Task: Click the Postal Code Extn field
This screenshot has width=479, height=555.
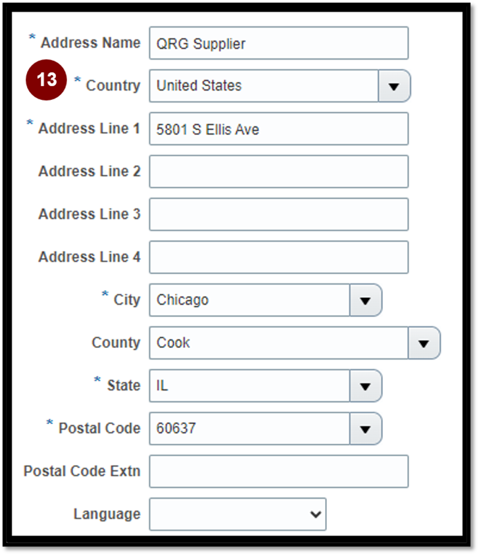Action: click(x=279, y=471)
